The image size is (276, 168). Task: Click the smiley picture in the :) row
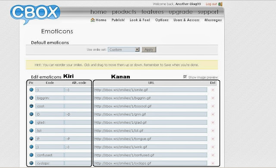31,90
